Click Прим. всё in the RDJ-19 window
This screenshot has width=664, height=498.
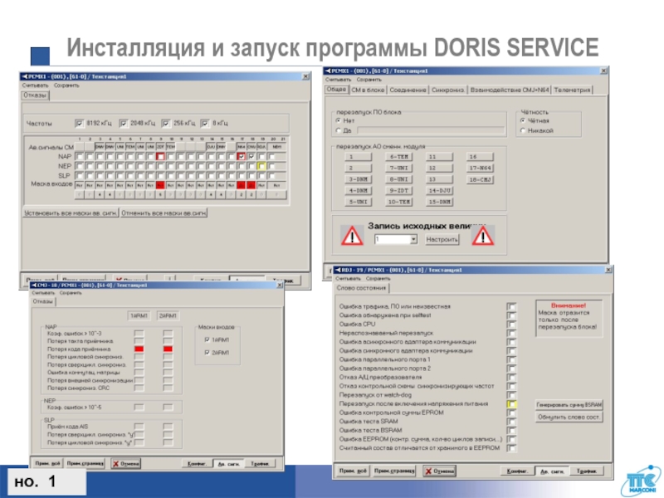tap(352, 471)
